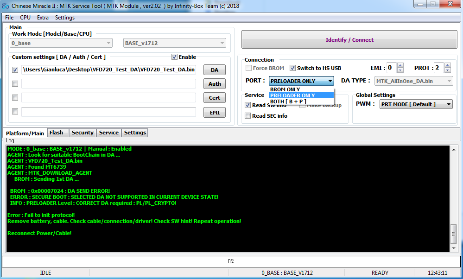Uncheck the DA file path checkbox

[x=15, y=70]
